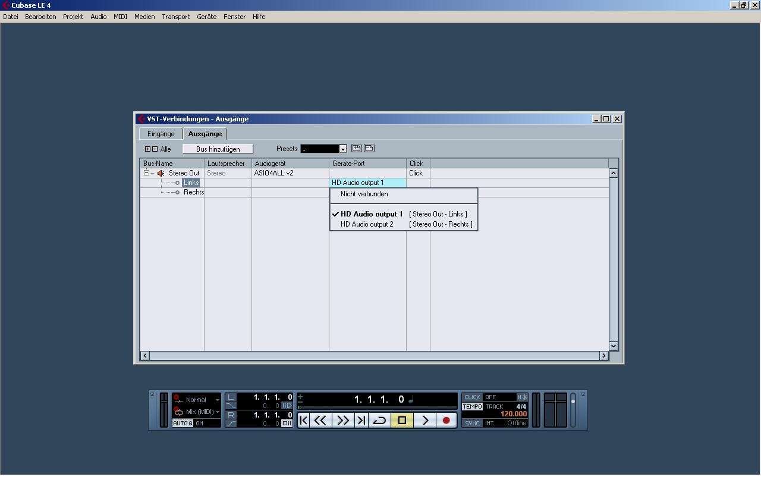Image resolution: width=761 pixels, height=477 pixels.
Task: Toggle the SYNC button
Action: 472,423
